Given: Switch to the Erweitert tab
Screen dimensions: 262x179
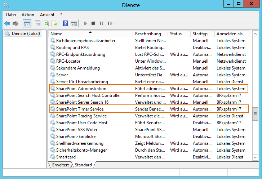Looking at the screenshot, I should coord(61,165).
